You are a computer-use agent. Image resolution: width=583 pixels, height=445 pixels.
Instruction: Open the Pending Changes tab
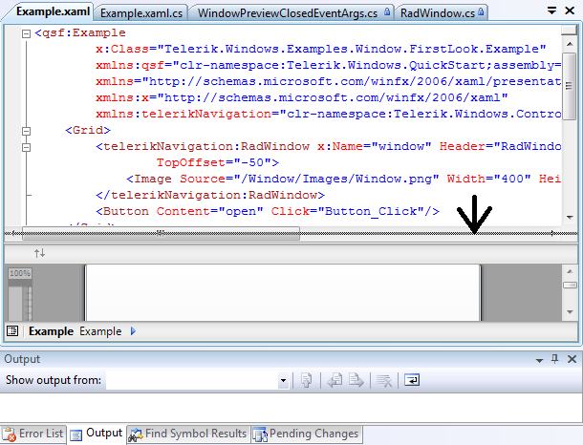point(307,434)
